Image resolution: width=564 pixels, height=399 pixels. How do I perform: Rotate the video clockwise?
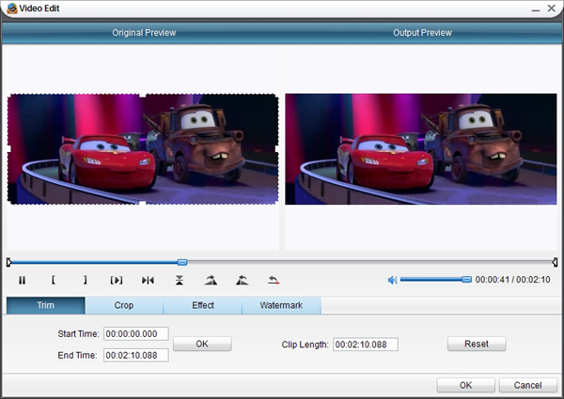211,280
